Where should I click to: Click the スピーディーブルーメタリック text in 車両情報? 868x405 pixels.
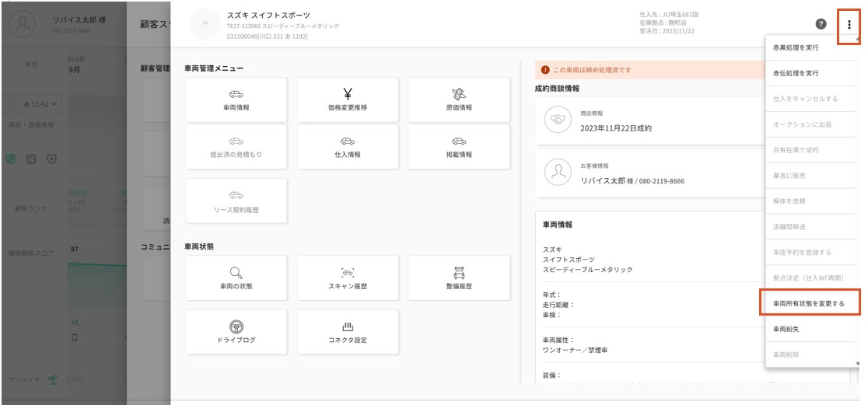[588, 270]
